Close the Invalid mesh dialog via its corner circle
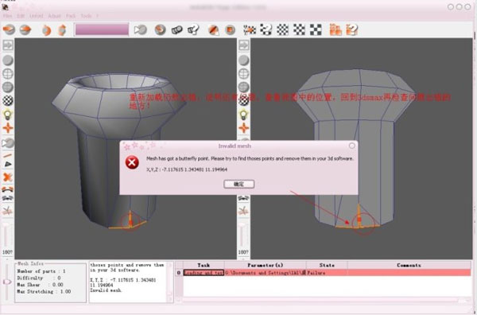Viewport: 477px width, 315px height. (x=351, y=146)
